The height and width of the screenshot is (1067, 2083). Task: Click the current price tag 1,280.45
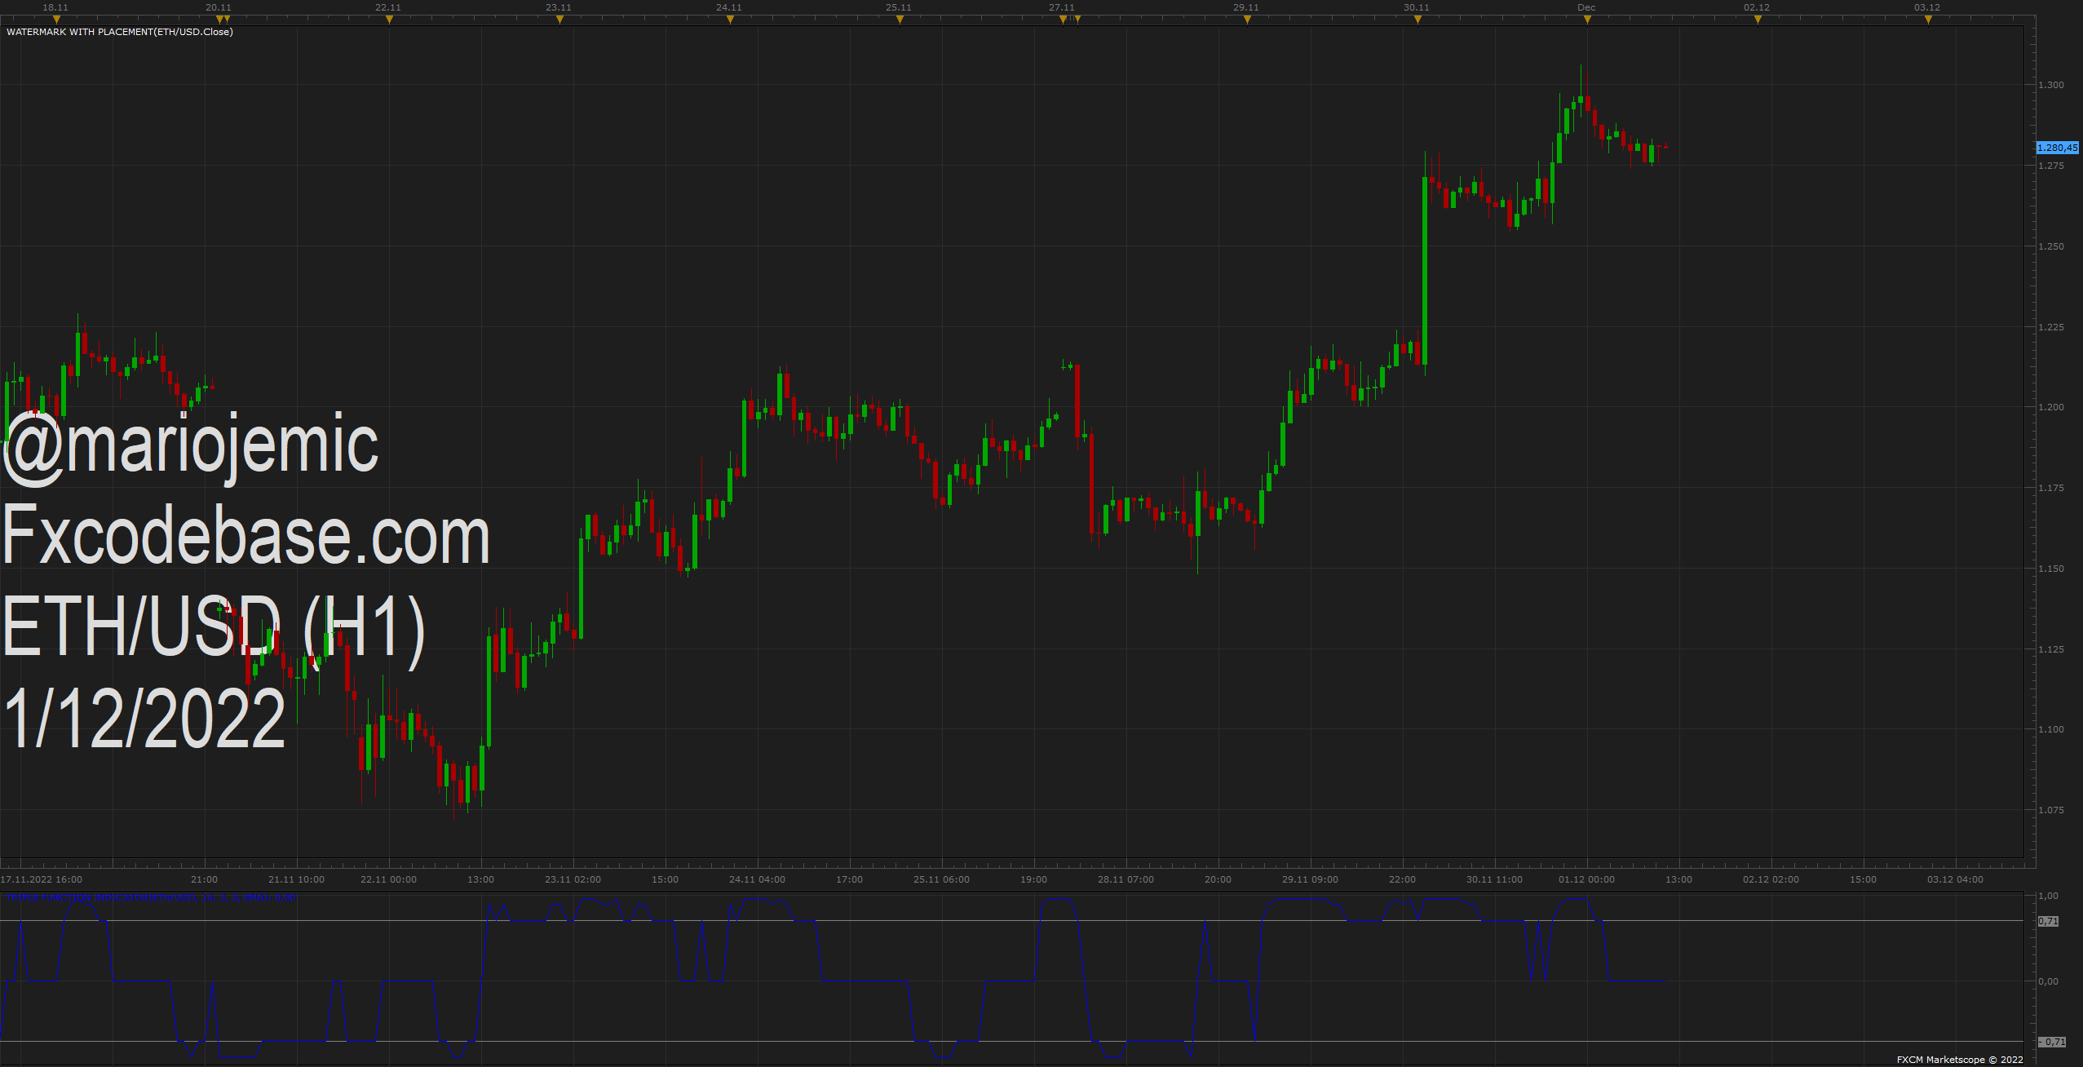(2057, 148)
